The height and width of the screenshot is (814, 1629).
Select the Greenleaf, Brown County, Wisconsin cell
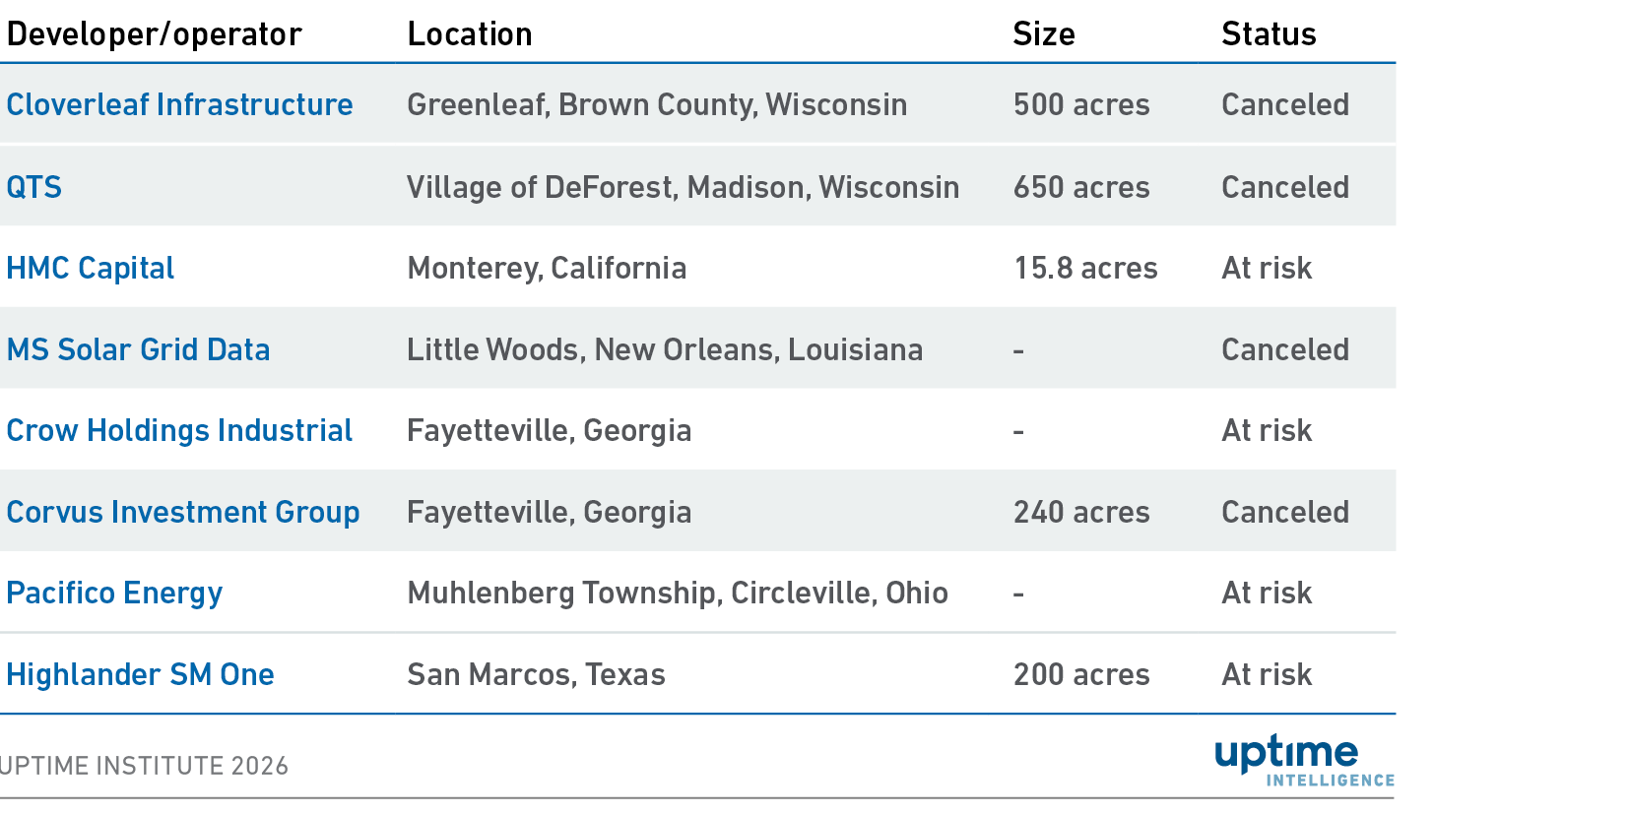(x=657, y=104)
